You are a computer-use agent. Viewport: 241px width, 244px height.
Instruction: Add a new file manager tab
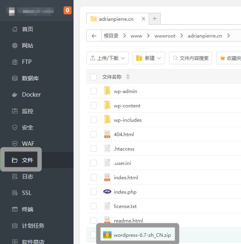pos(155,19)
